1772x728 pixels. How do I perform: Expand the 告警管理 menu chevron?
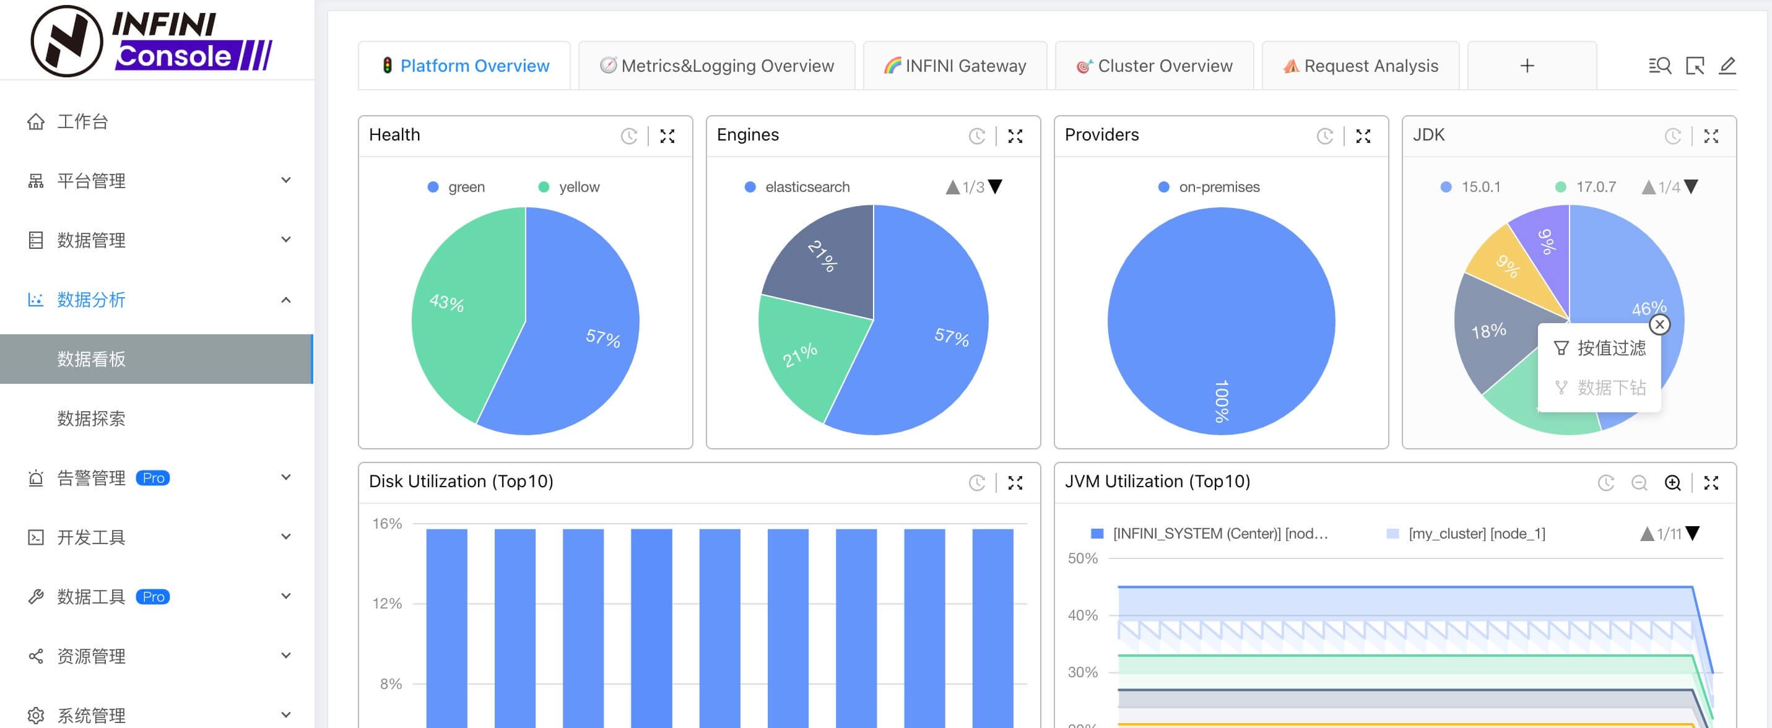click(286, 477)
